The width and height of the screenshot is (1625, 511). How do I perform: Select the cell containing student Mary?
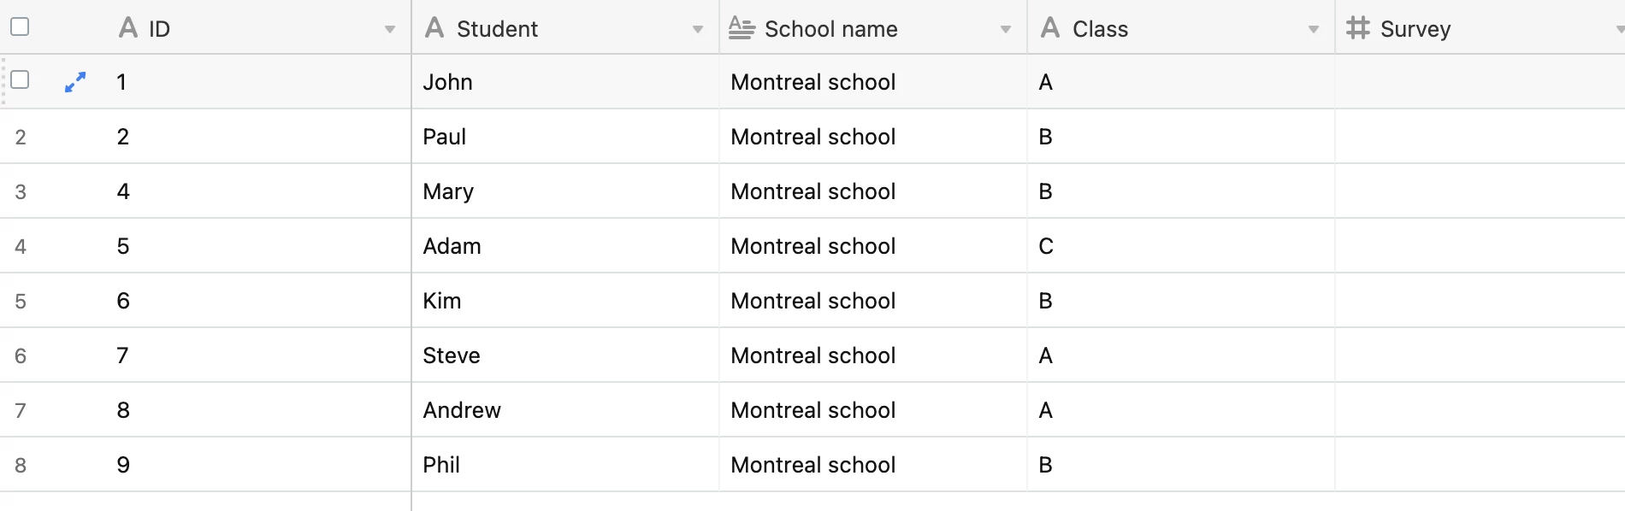tap(565, 191)
